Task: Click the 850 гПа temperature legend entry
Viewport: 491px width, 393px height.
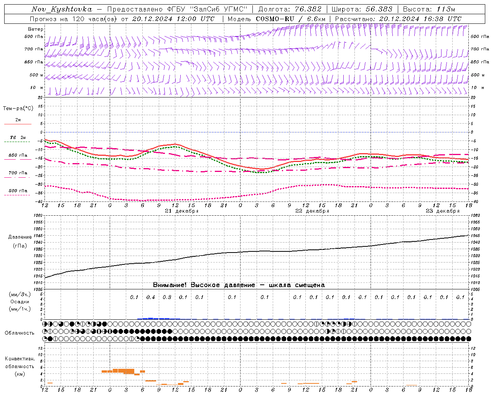Action: point(18,155)
